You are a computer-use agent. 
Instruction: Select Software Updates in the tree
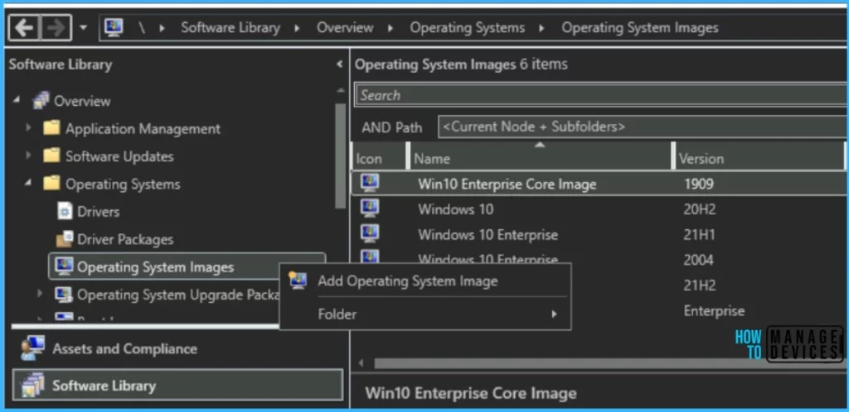(119, 156)
